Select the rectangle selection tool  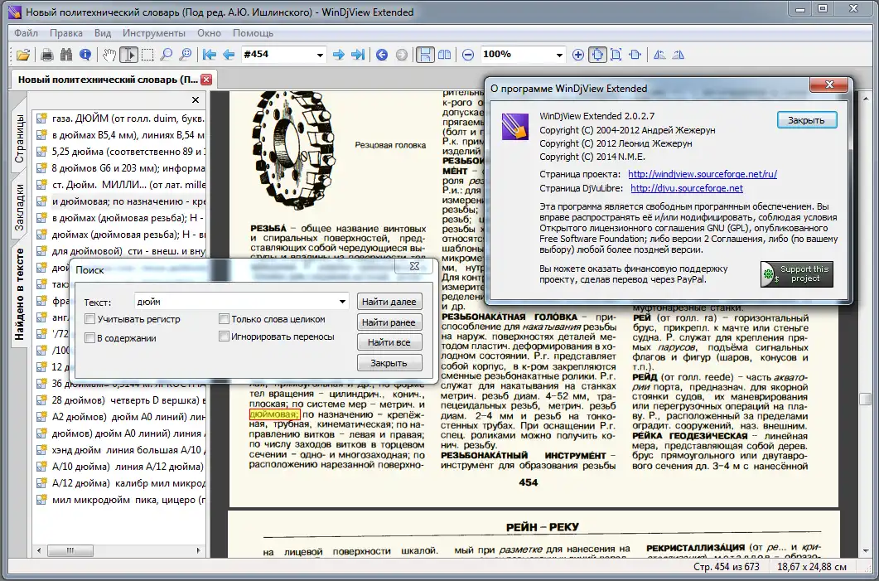147,55
